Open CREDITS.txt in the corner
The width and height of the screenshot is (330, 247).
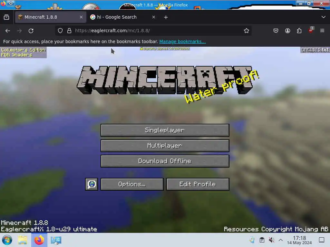click(315, 50)
